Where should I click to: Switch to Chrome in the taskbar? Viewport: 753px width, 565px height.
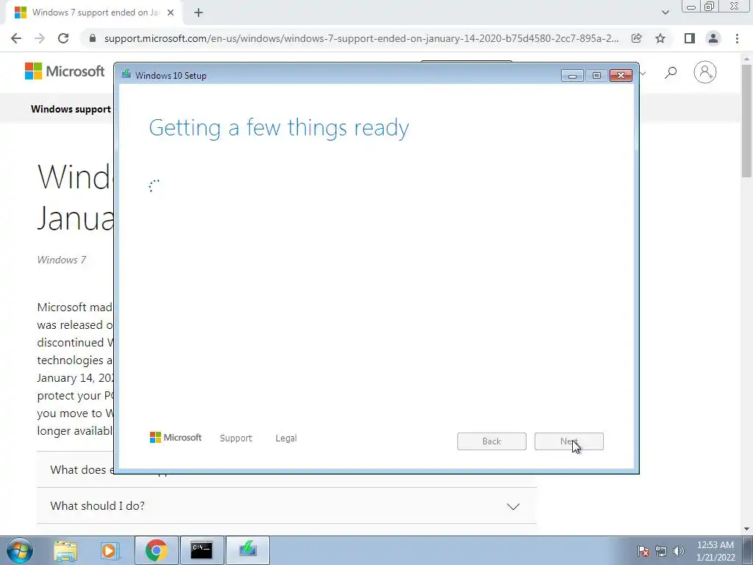[156, 550]
